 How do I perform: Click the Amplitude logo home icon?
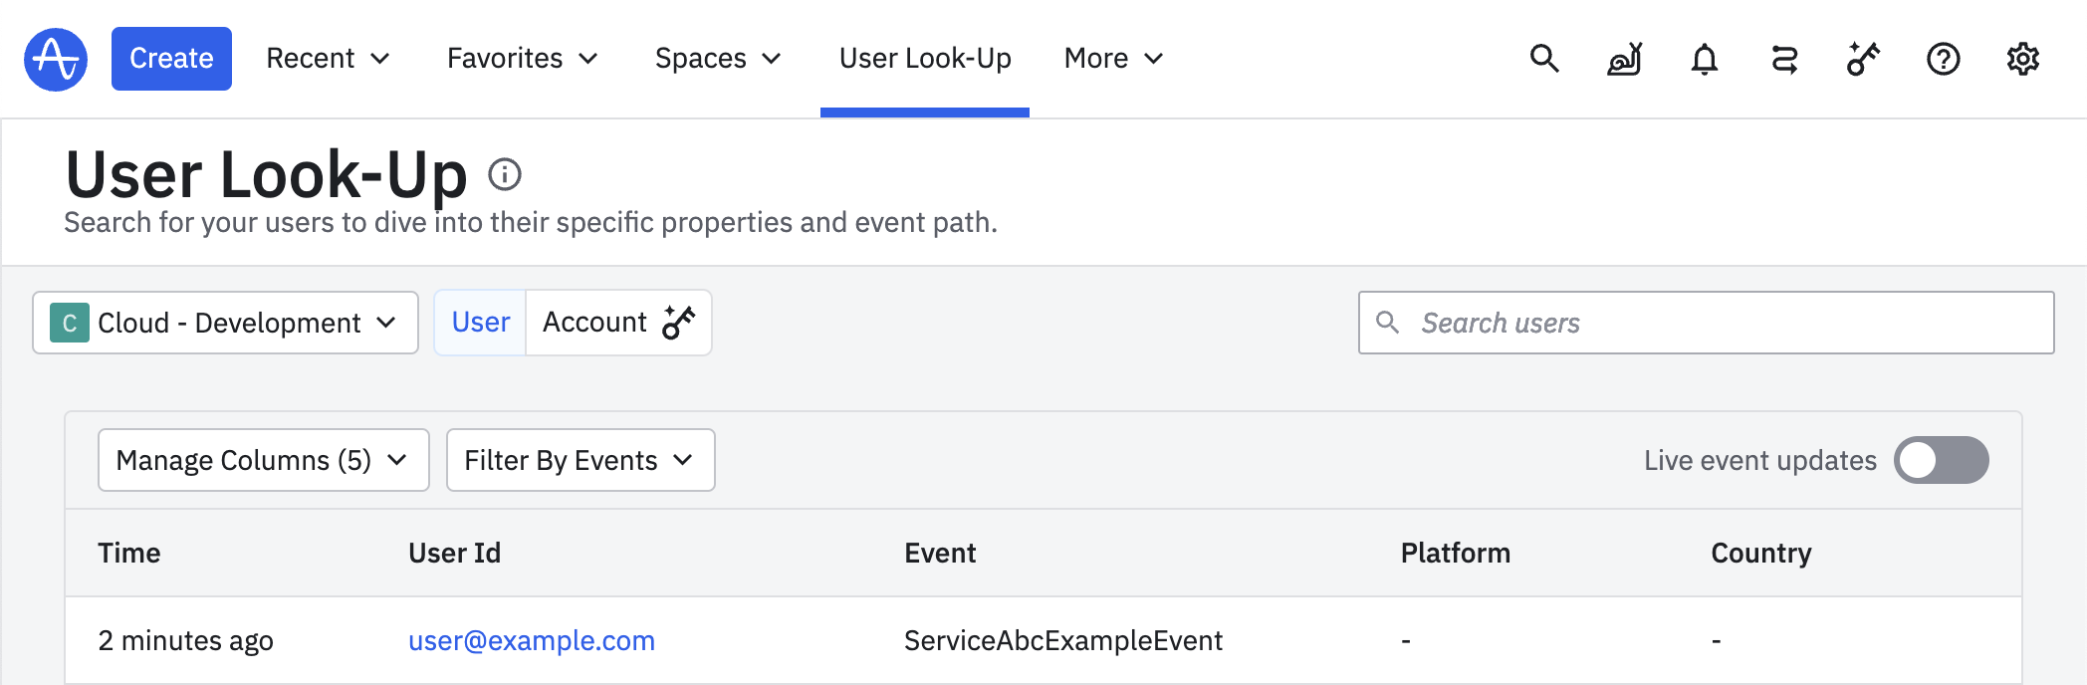tap(56, 59)
